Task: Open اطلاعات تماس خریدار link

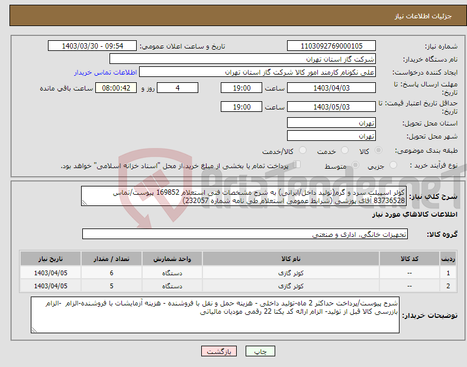Action: pyautogui.click(x=105, y=72)
